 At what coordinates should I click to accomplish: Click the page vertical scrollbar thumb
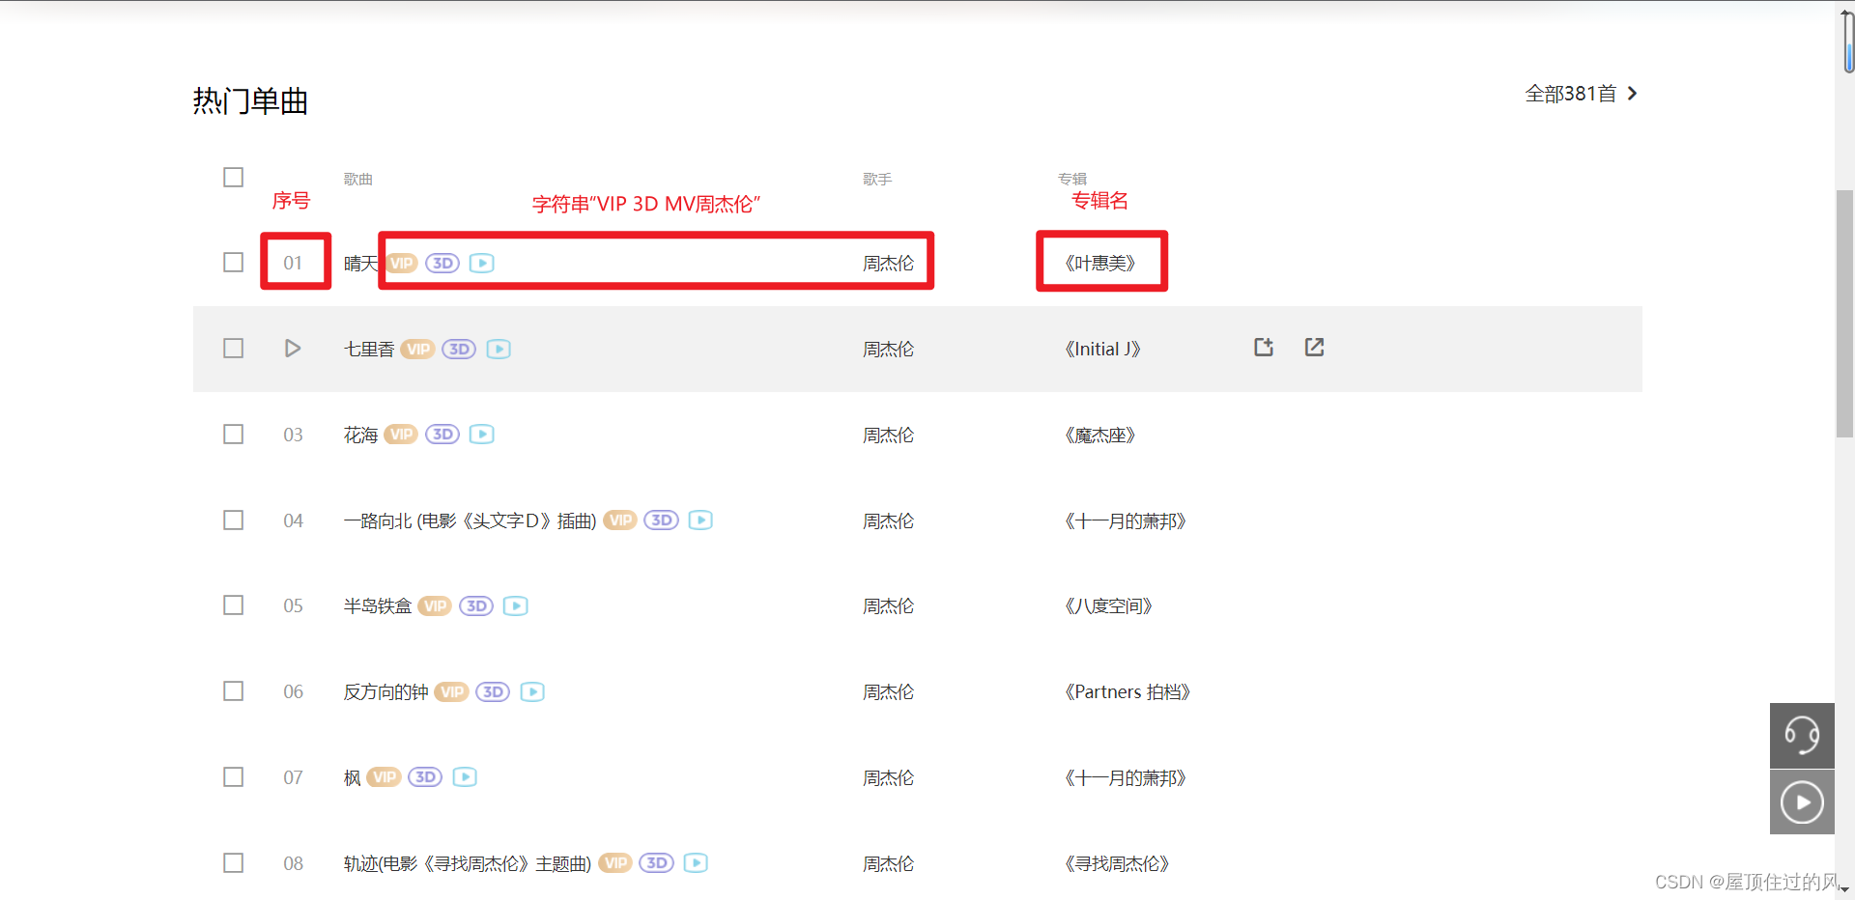1845,314
